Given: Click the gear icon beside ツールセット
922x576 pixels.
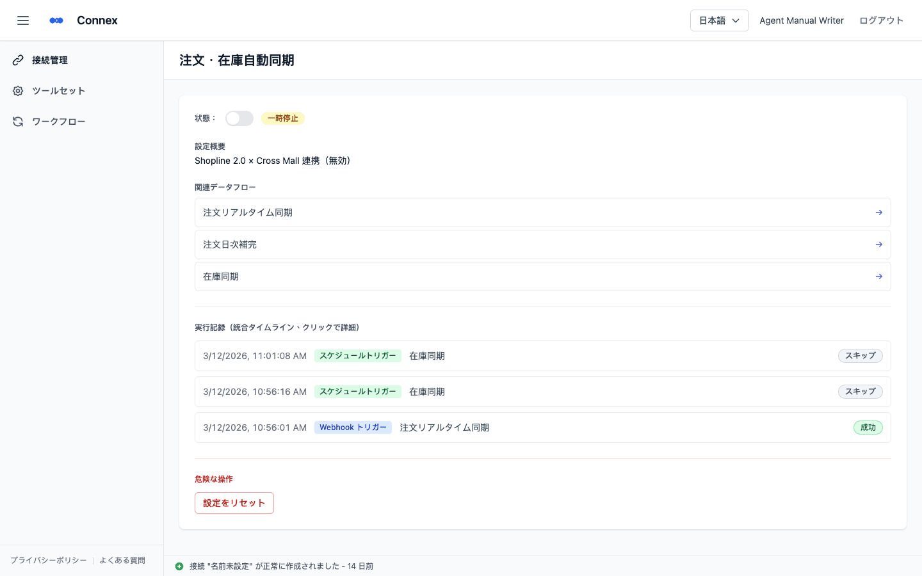Looking at the screenshot, I should coord(18,91).
